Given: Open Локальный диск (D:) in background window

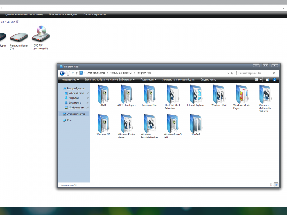Looking at the screenshot, I should point(19,41).
